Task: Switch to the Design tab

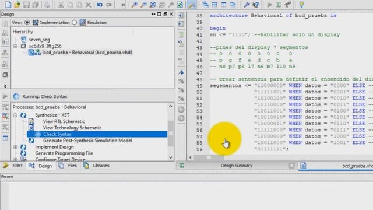Action: point(40,166)
